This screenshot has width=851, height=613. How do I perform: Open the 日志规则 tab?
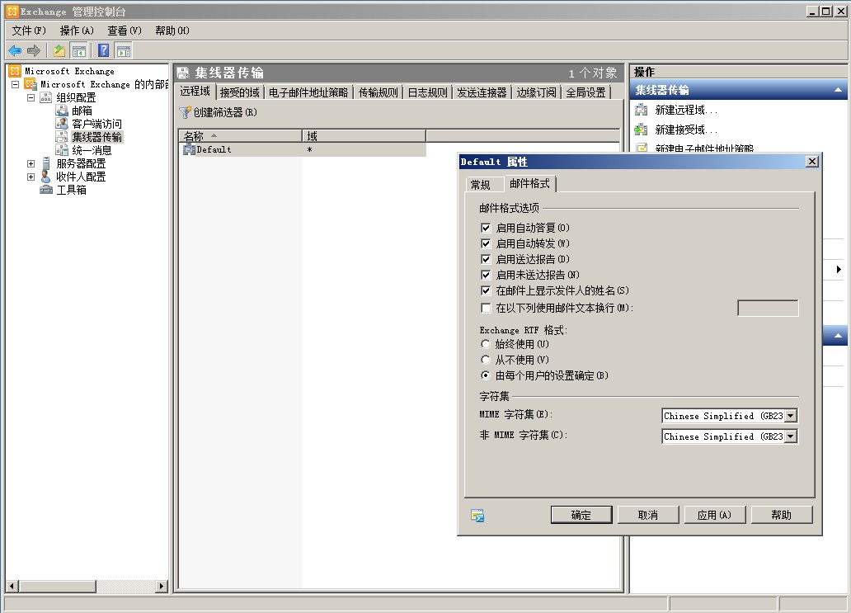428,93
